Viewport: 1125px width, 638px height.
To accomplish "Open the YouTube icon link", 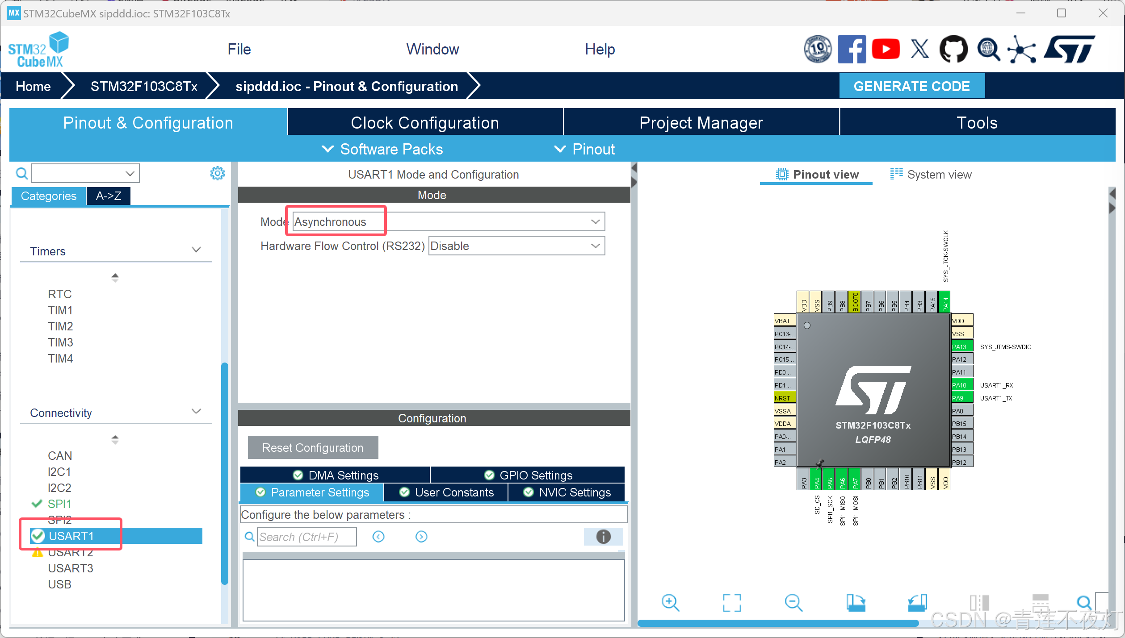I will pyautogui.click(x=886, y=49).
